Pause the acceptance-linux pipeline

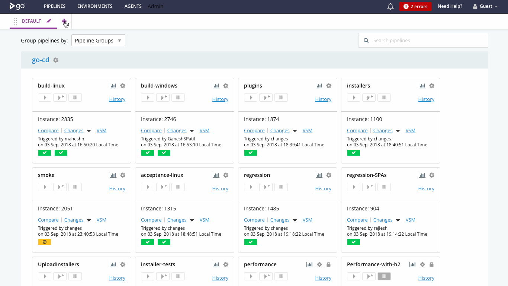coord(178,187)
